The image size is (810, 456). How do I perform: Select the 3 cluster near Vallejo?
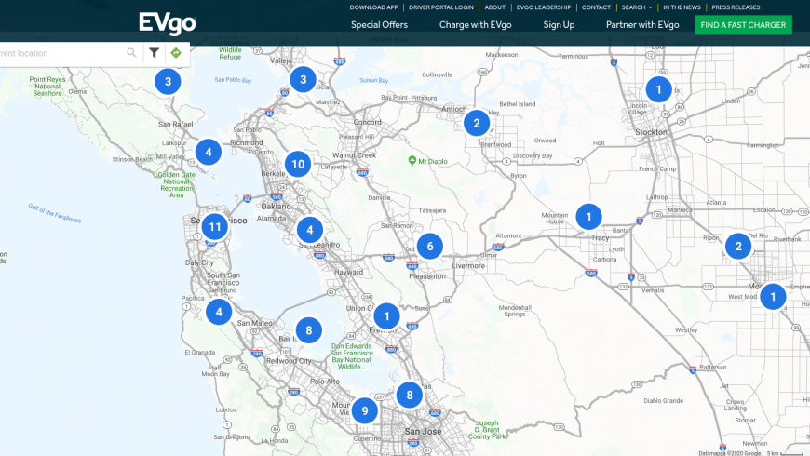(x=304, y=79)
